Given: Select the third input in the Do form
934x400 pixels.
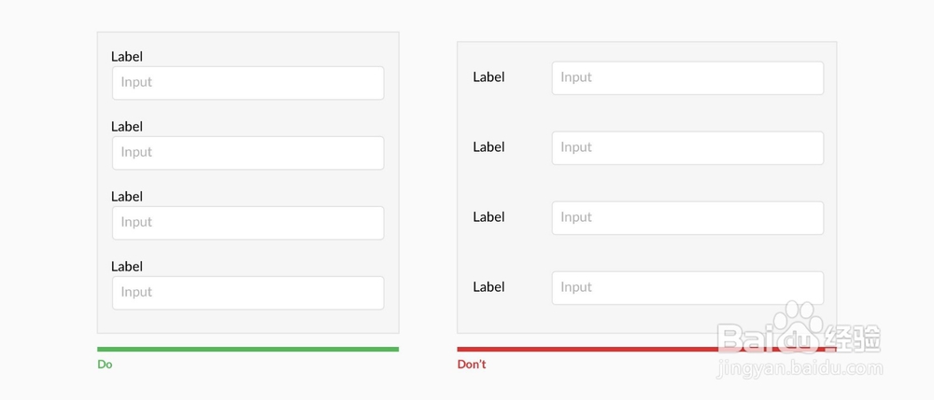Looking at the screenshot, I should [x=248, y=223].
